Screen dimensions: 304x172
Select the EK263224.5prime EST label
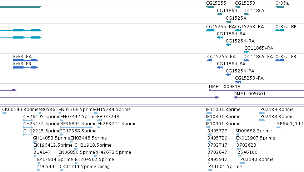pos(117,124)
